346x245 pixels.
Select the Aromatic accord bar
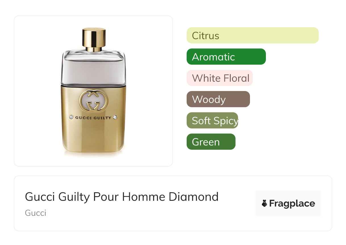226,57
